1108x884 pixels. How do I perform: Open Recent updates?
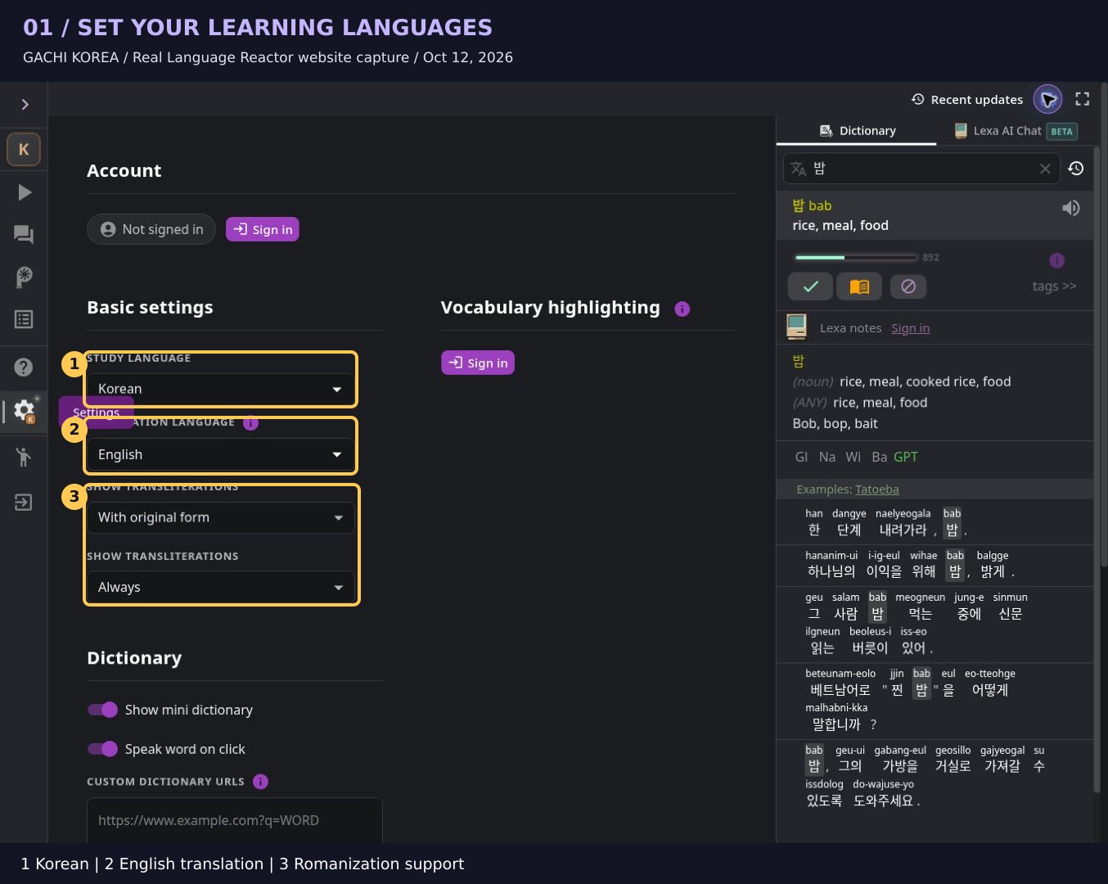coord(967,99)
